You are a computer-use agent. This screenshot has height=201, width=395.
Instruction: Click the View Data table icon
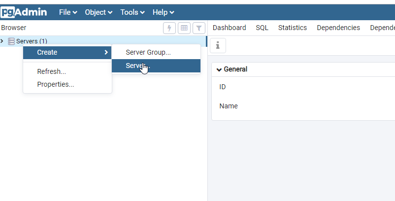click(184, 28)
